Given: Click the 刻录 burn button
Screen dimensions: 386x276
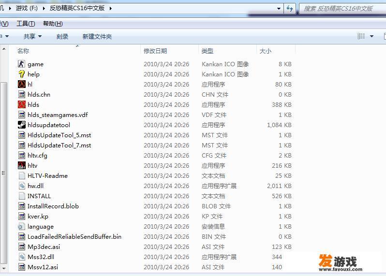Looking at the screenshot, I should click(x=62, y=36).
